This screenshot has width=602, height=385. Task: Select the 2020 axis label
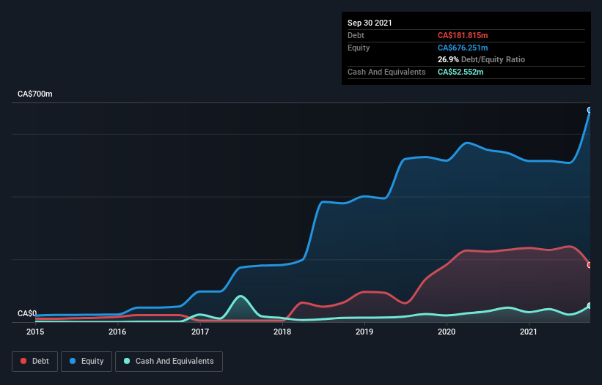pyautogui.click(x=447, y=332)
